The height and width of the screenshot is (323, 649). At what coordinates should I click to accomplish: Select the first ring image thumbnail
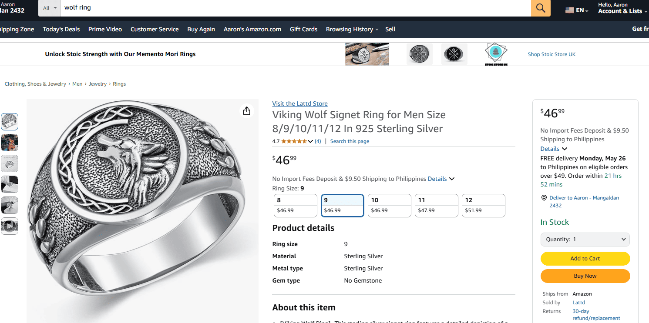click(x=10, y=122)
